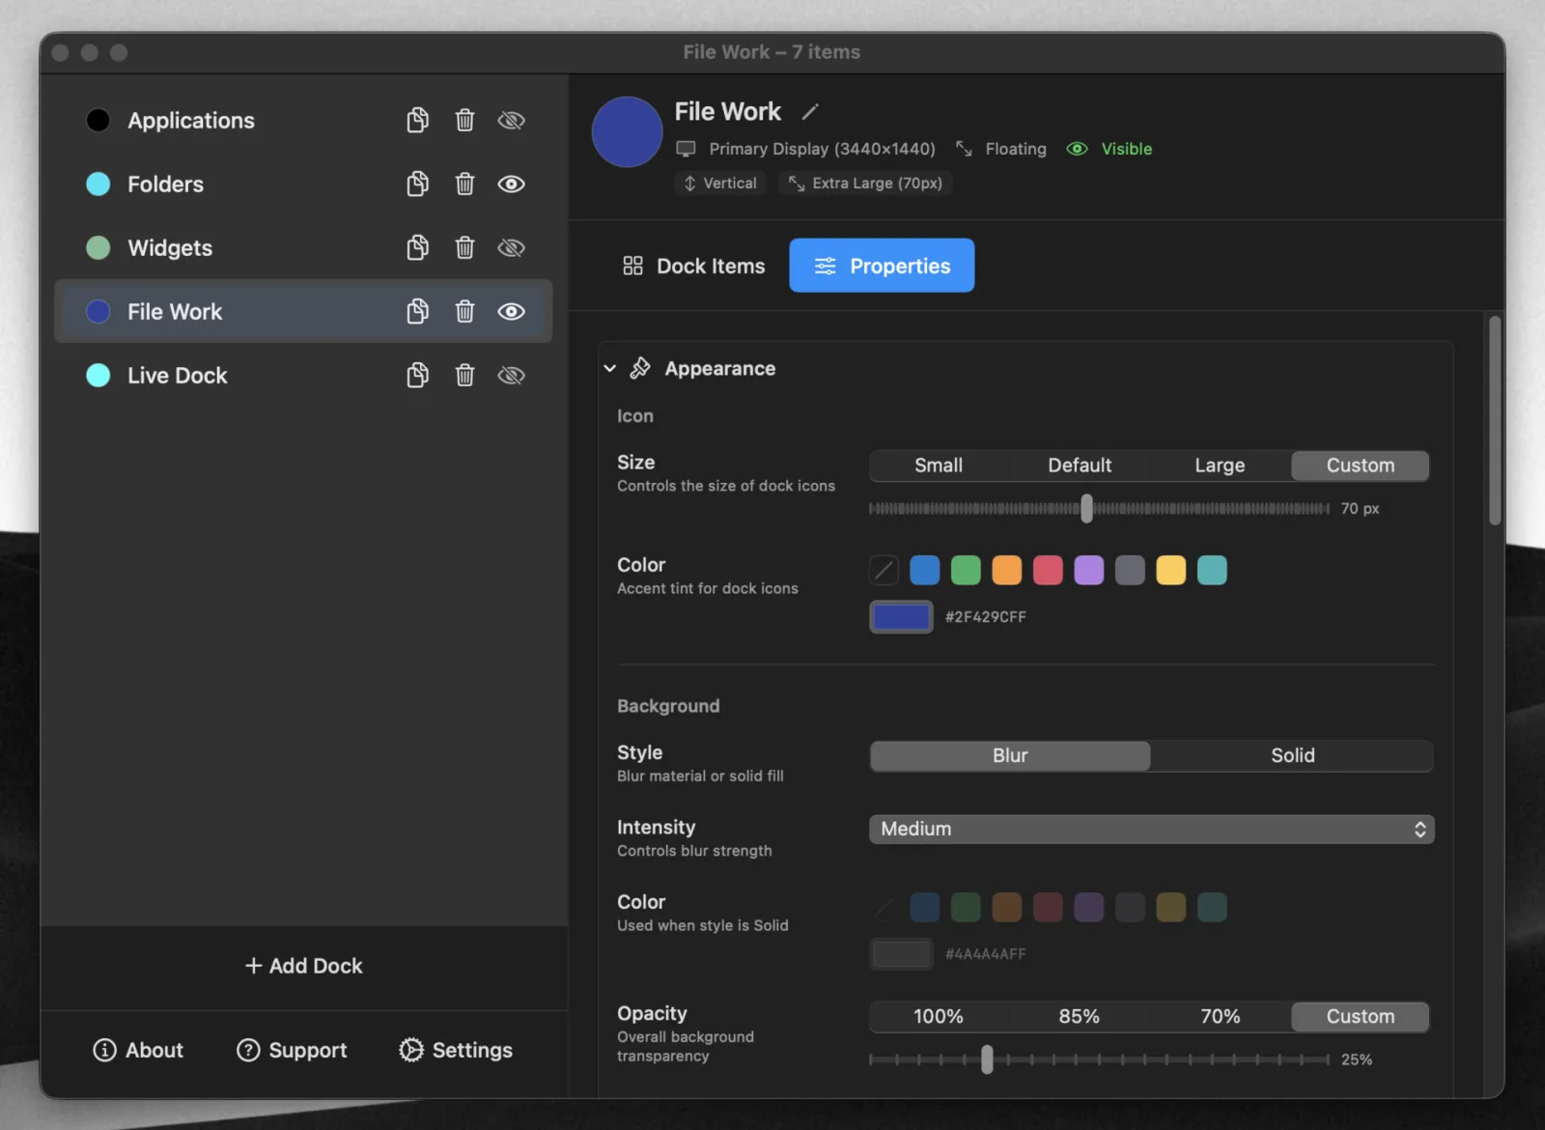
Task: Hide the Folders dock
Action: point(511,184)
